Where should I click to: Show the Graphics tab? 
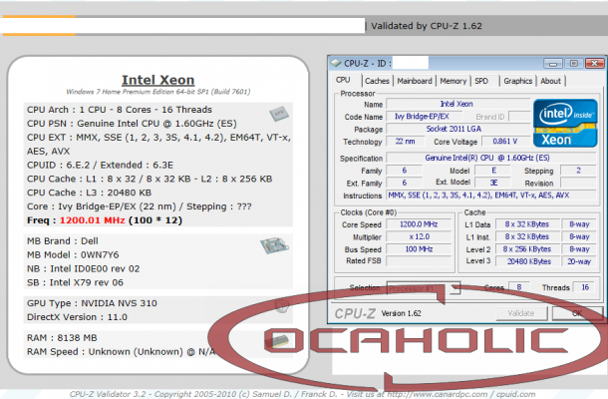(x=517, y=81)
